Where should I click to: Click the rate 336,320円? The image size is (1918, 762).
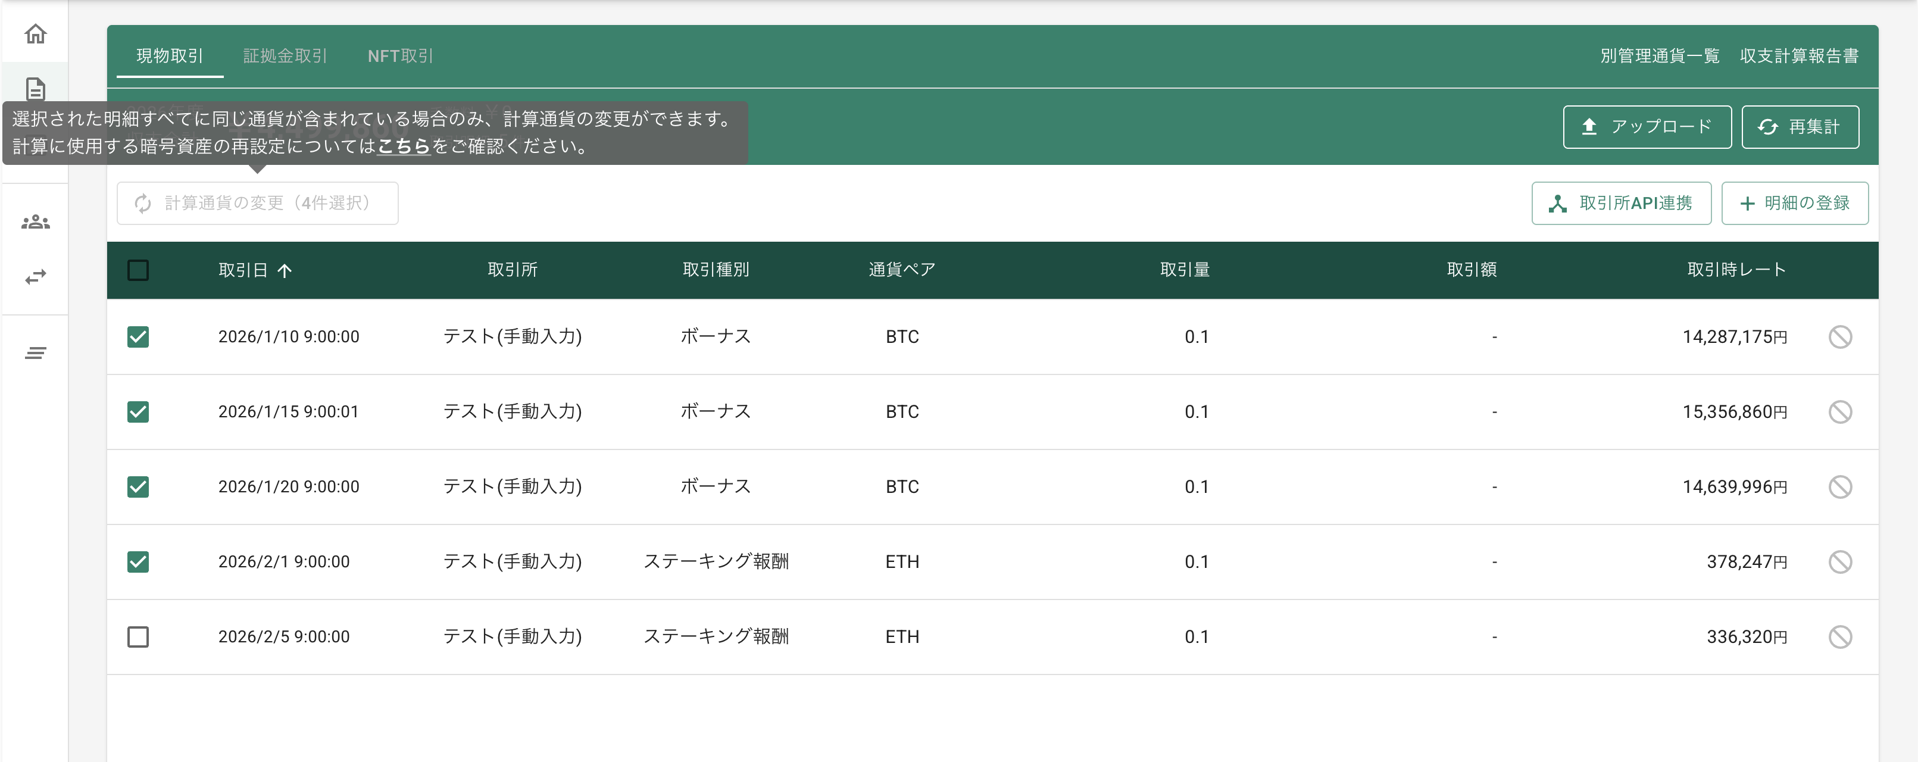click(x=1747, y=637)
